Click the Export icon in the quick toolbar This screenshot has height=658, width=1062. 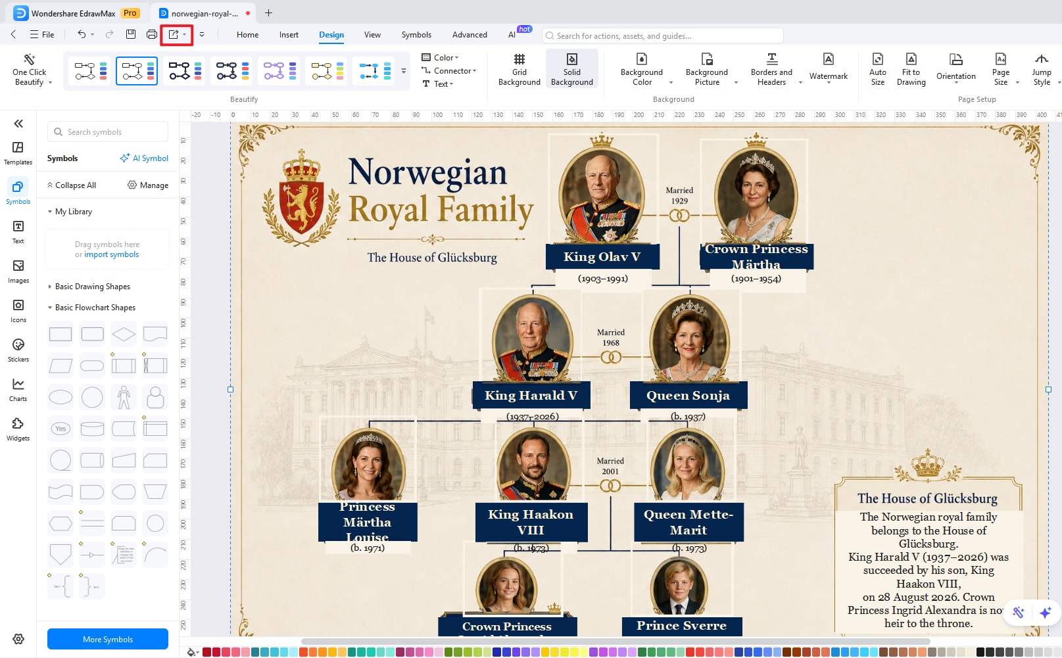click(x=174, y=34)
